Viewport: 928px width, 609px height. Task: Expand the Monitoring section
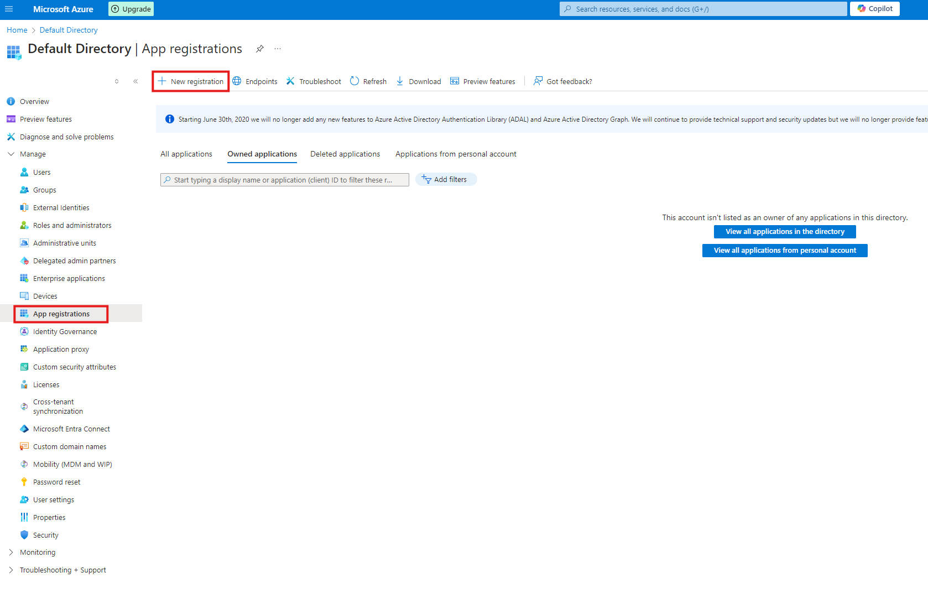[11, 553]
